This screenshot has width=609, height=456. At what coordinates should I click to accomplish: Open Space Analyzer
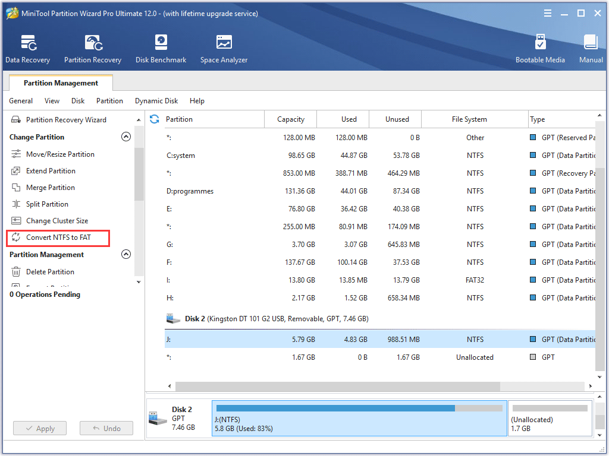224,49
